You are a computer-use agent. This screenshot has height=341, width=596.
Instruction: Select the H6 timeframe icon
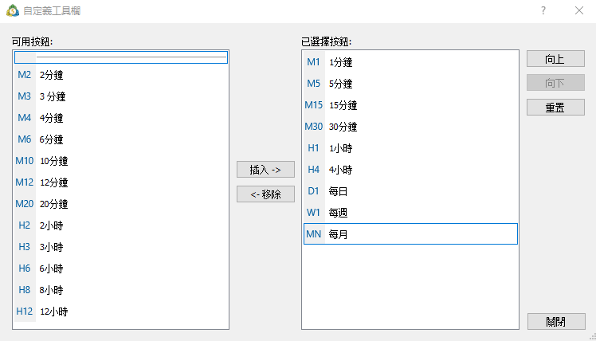pyautogui.click(x=25, y=268)
